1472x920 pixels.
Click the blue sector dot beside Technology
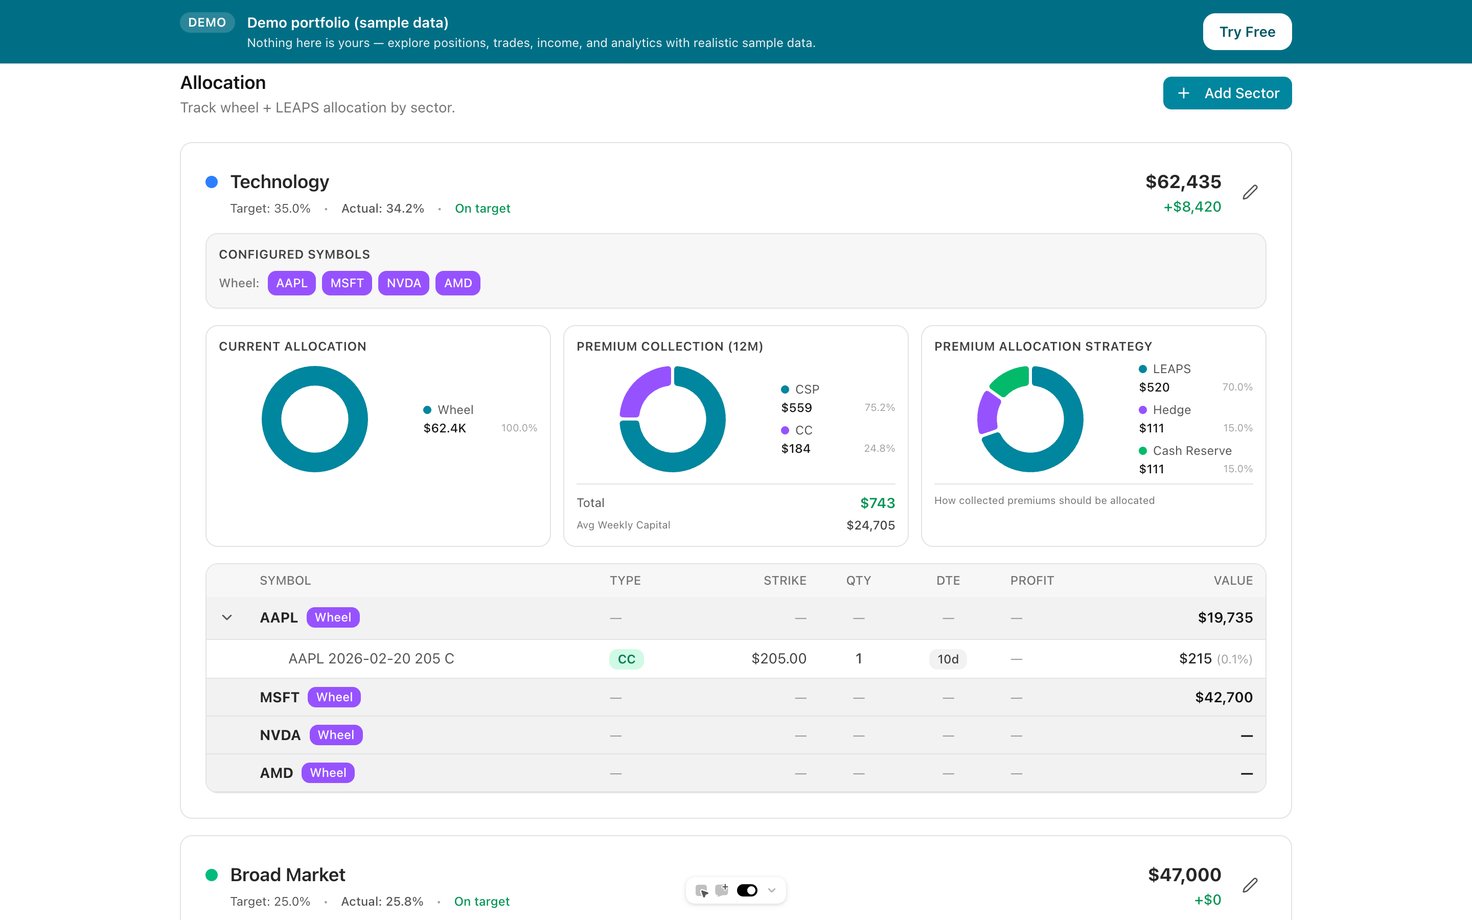click(212, 181)
